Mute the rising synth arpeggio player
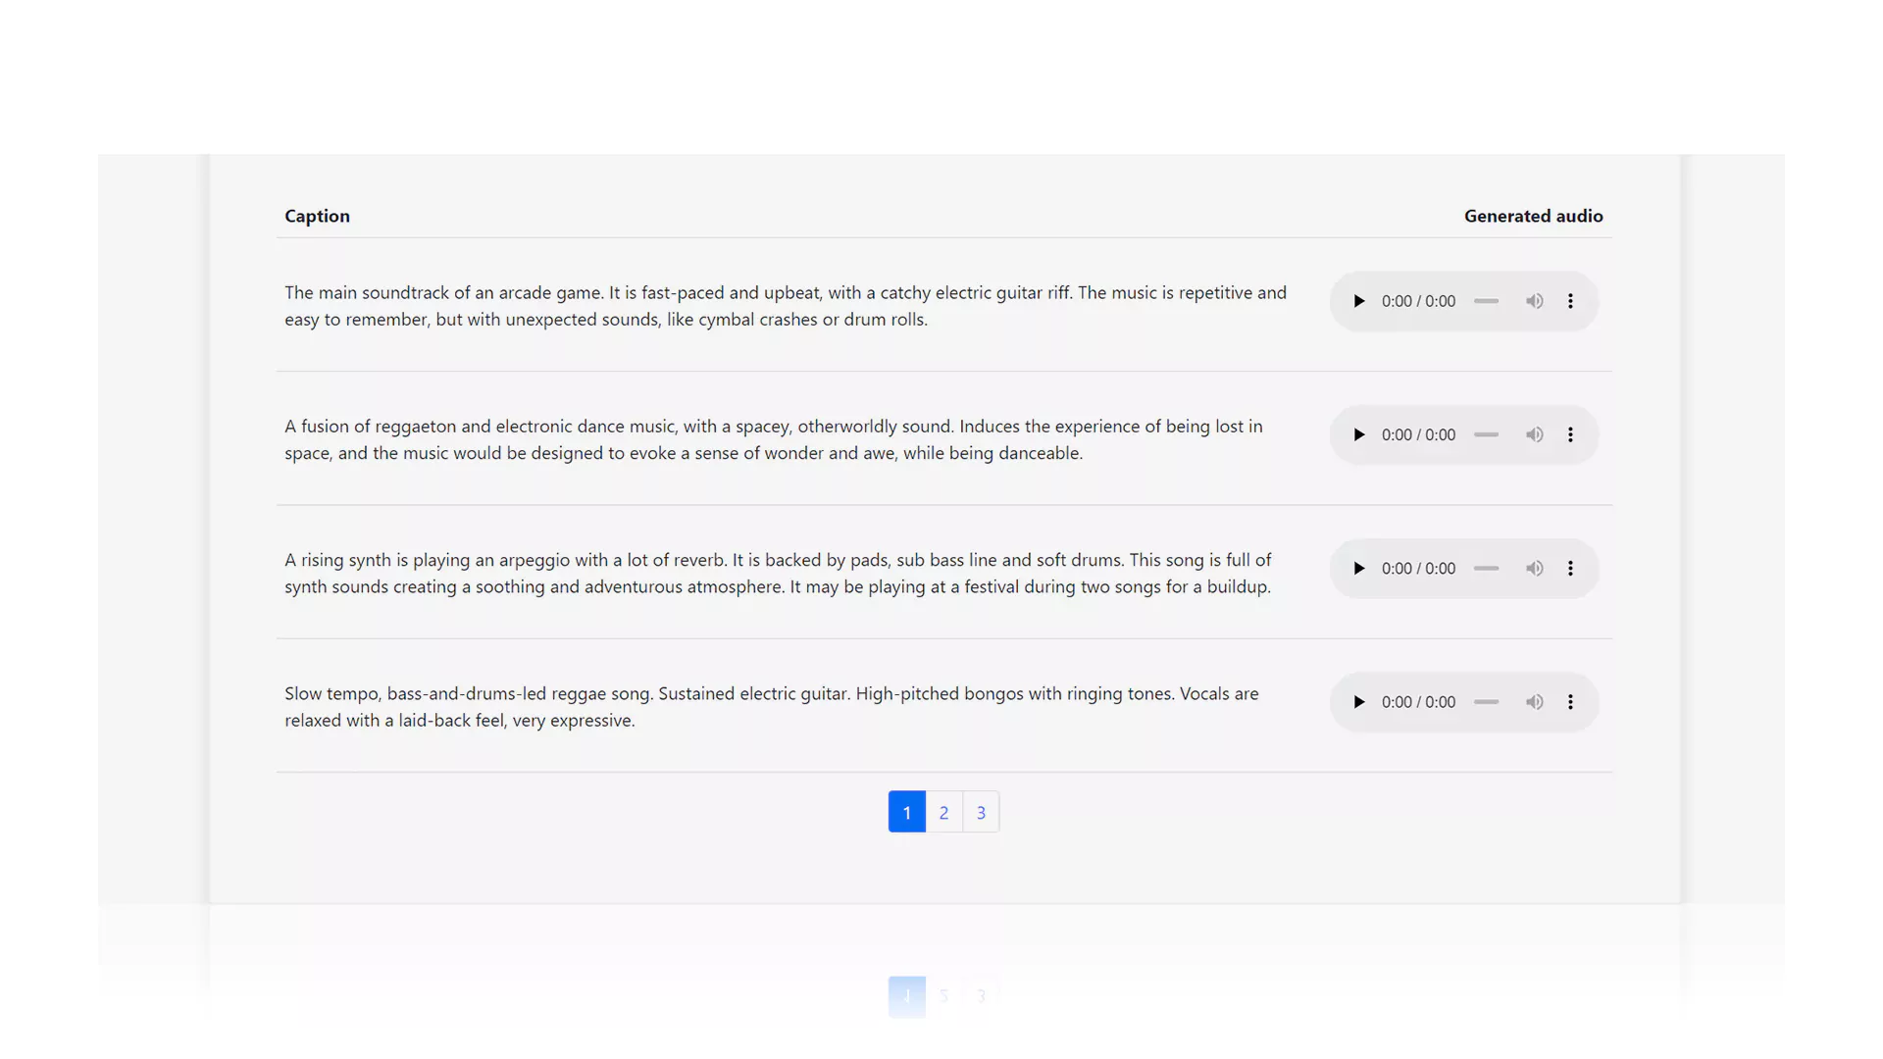Image resolution: width=1883 pixels, height=1059 pixels. [x=1534, y=569]
